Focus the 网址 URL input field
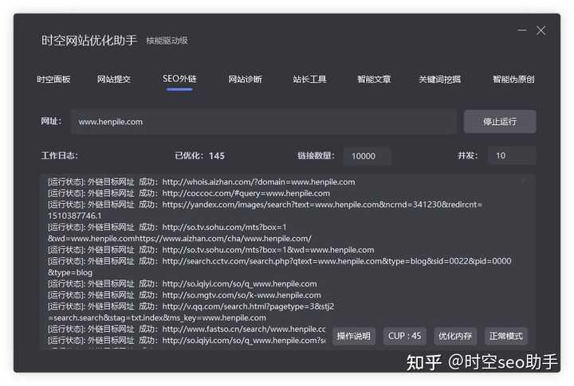The height and width of the screenshot is (386, 574). [264, 122]
